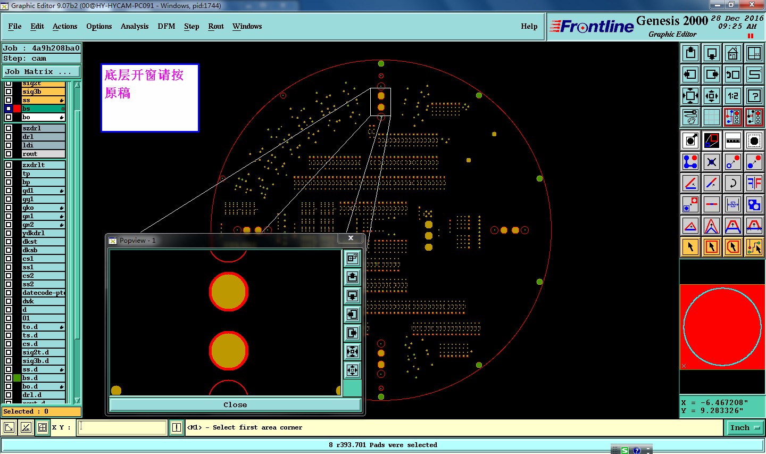766x454 pixels.
Task: Open the Help menu
Action: coord(529,26)
